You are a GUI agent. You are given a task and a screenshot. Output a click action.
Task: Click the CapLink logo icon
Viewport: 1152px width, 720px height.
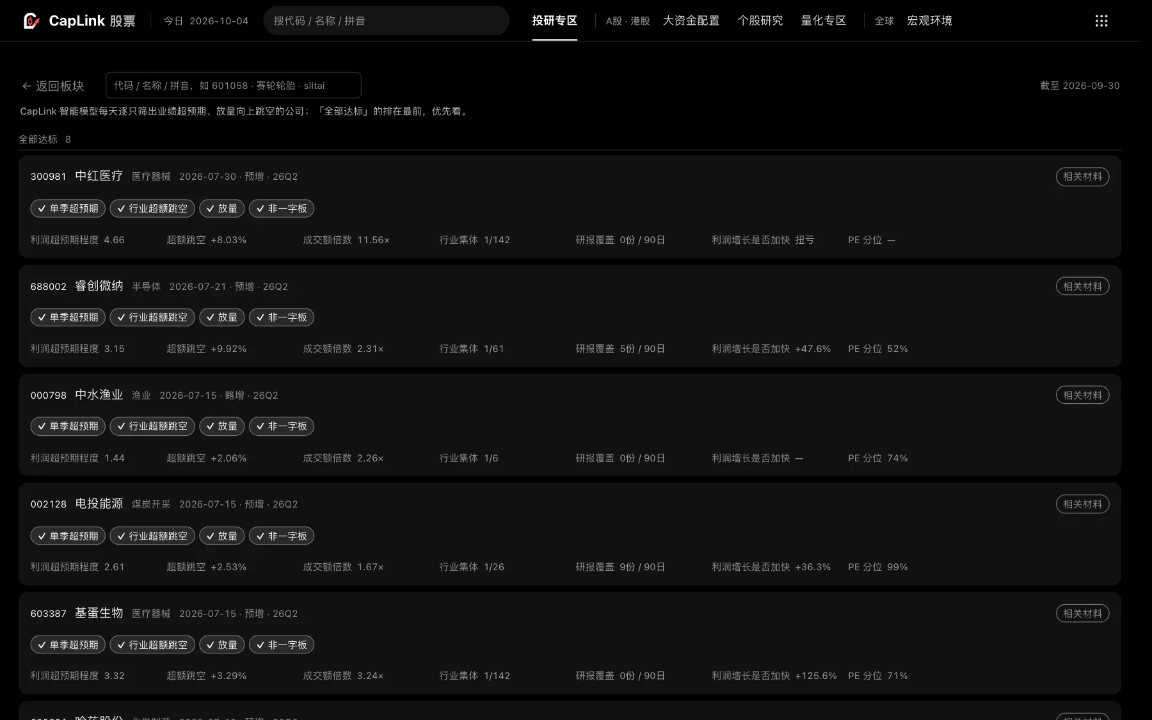(31, 20)
